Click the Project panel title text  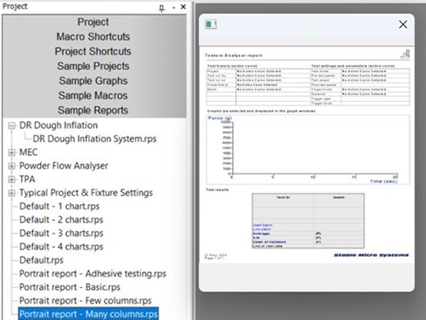(x=15, y=6)
